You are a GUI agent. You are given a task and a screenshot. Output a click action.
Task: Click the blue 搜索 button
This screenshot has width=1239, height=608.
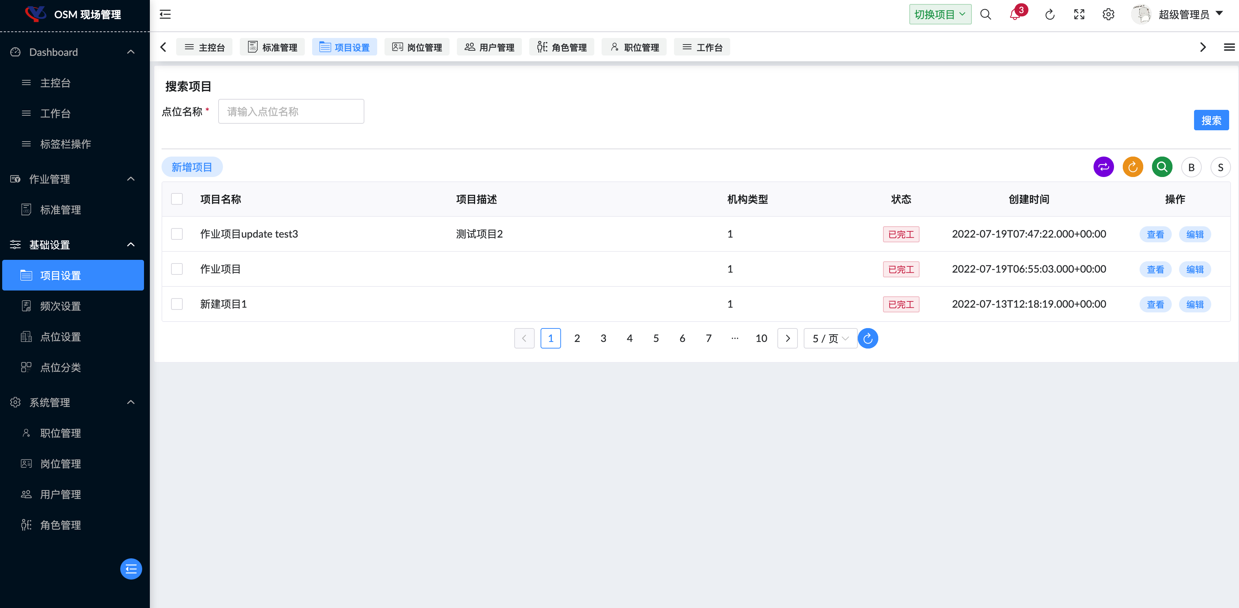tap(1211, 120)
